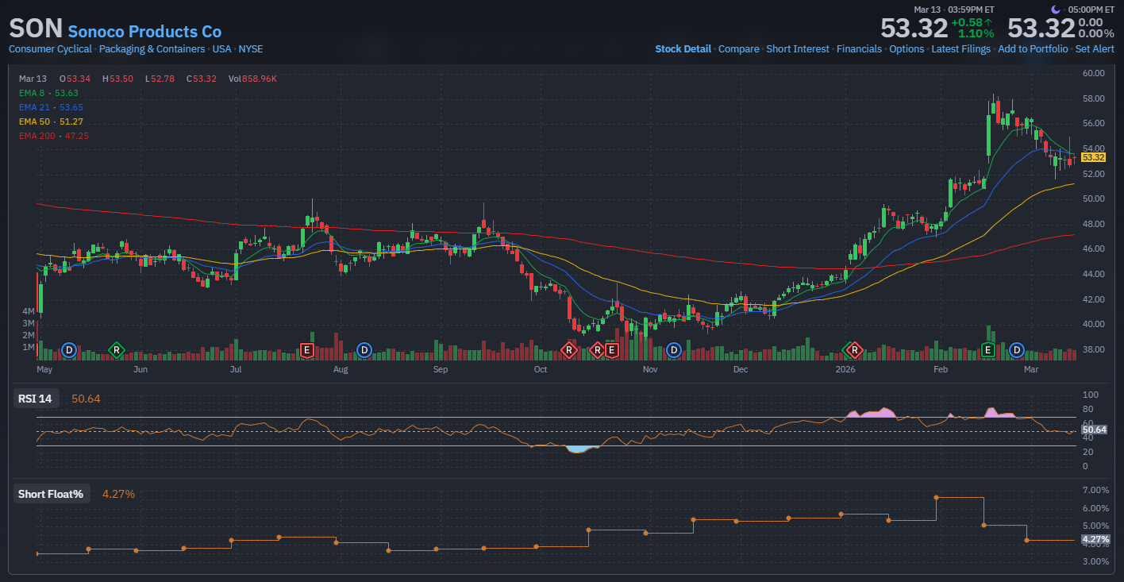Click the Sonoco Products Co company name
Viewport: 1124px width, 582px height.
(x=144, y=32)
